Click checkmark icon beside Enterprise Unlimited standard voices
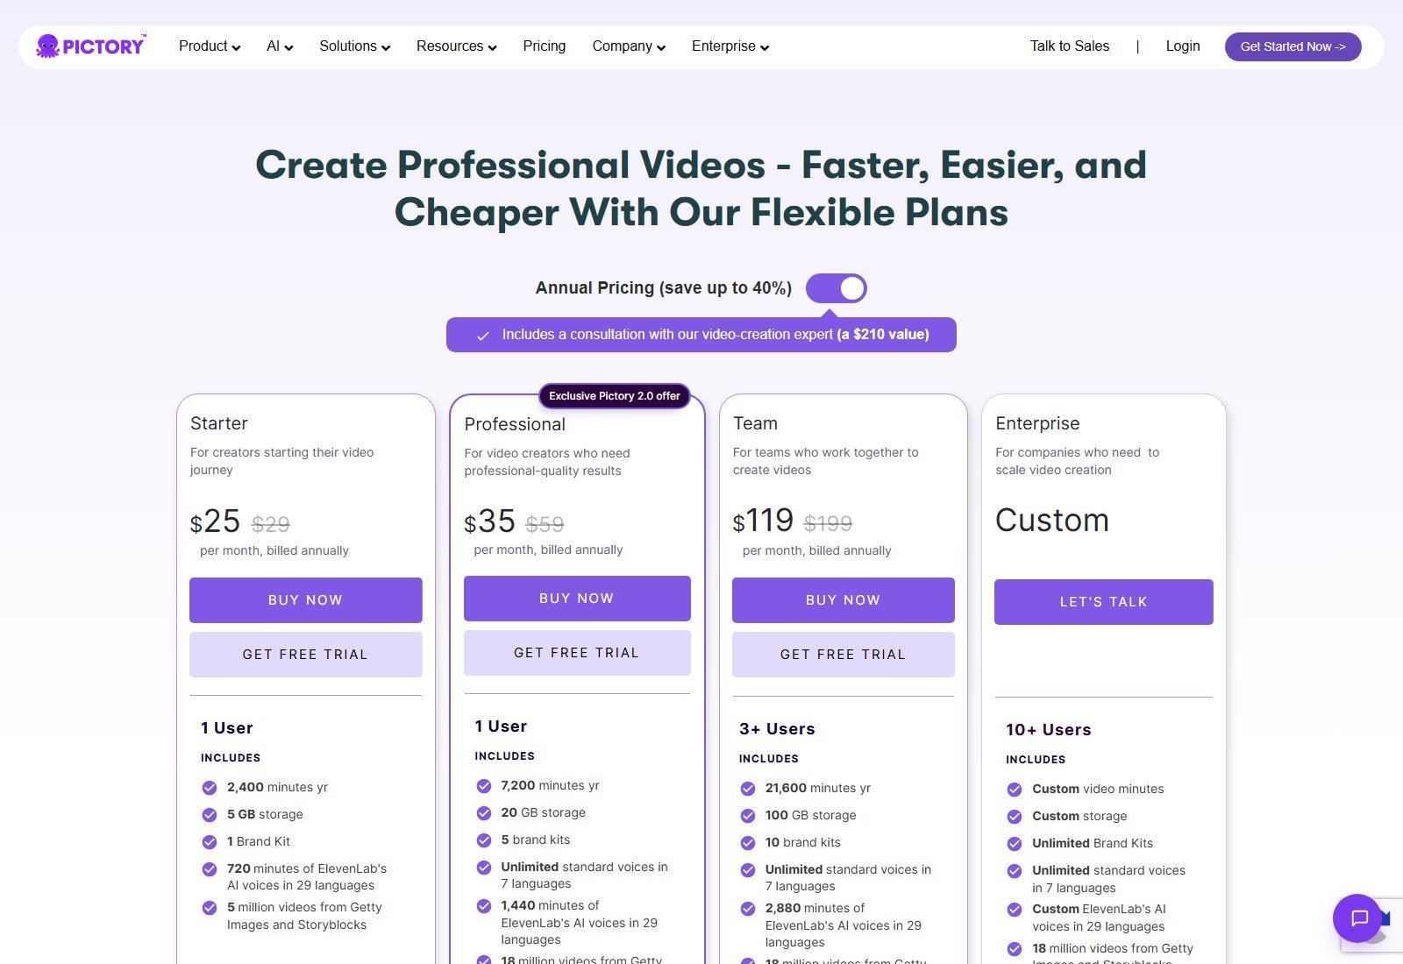Viewport: 1403px width, 964px height. [1015, 870]
